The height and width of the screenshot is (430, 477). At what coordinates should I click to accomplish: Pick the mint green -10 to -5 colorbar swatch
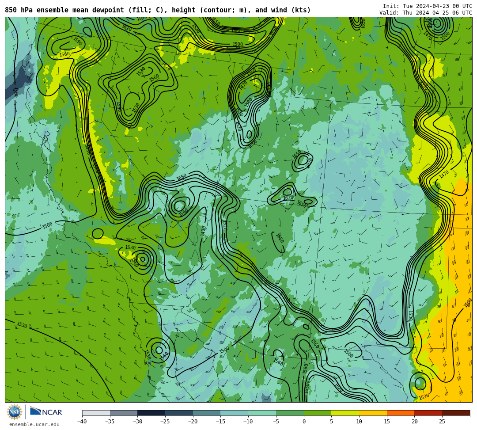(262, 413)
